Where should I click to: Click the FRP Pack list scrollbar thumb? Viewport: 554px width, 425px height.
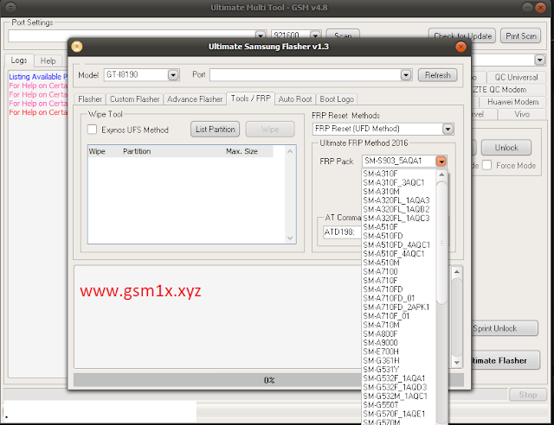coord(441,243)
